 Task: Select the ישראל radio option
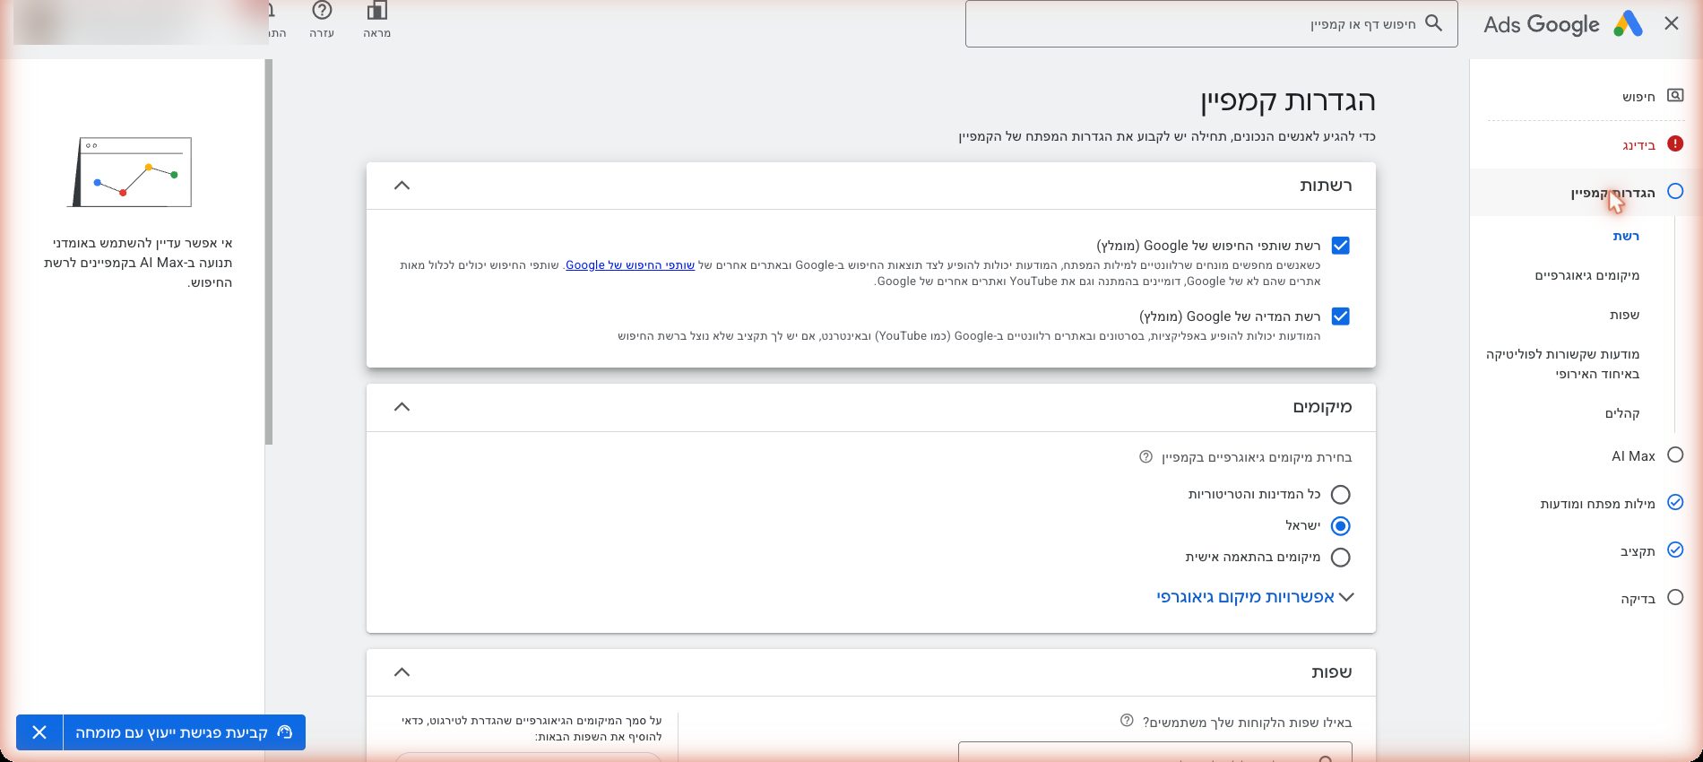[1341, 526]
